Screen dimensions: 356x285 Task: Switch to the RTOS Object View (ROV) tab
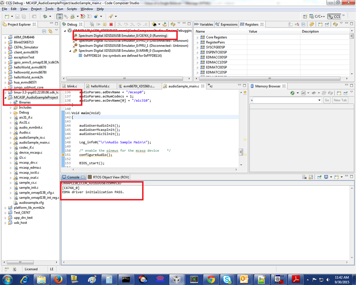[108, 177]
